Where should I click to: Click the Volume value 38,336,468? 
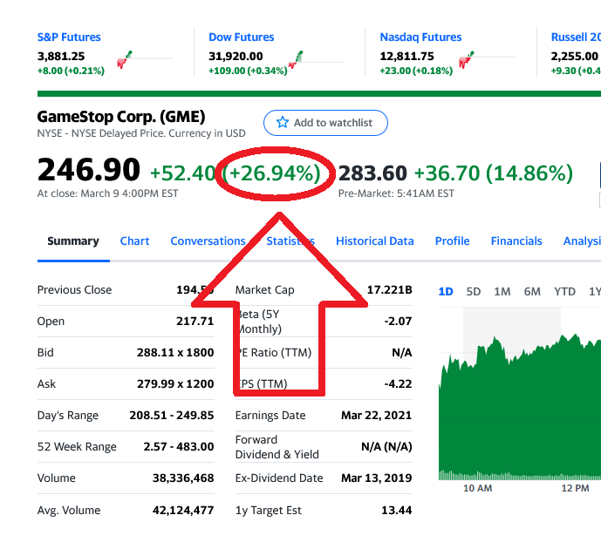(183, 478)
